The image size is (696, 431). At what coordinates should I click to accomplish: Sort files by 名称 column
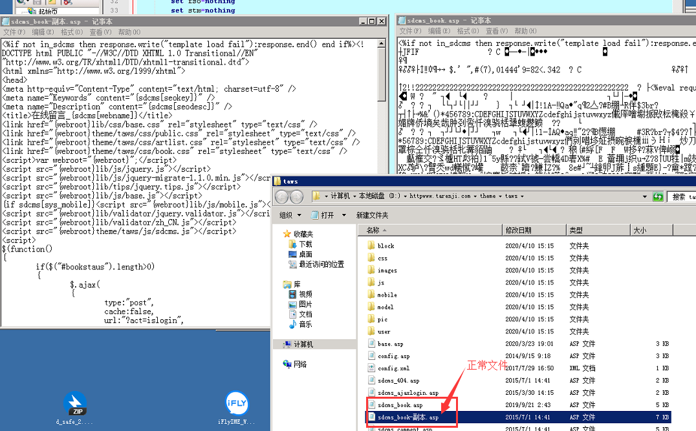click(430, 230)
